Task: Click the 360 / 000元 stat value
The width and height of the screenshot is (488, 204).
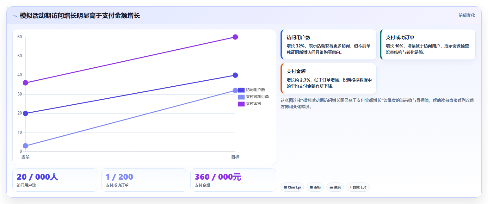Action: (218, 177)
